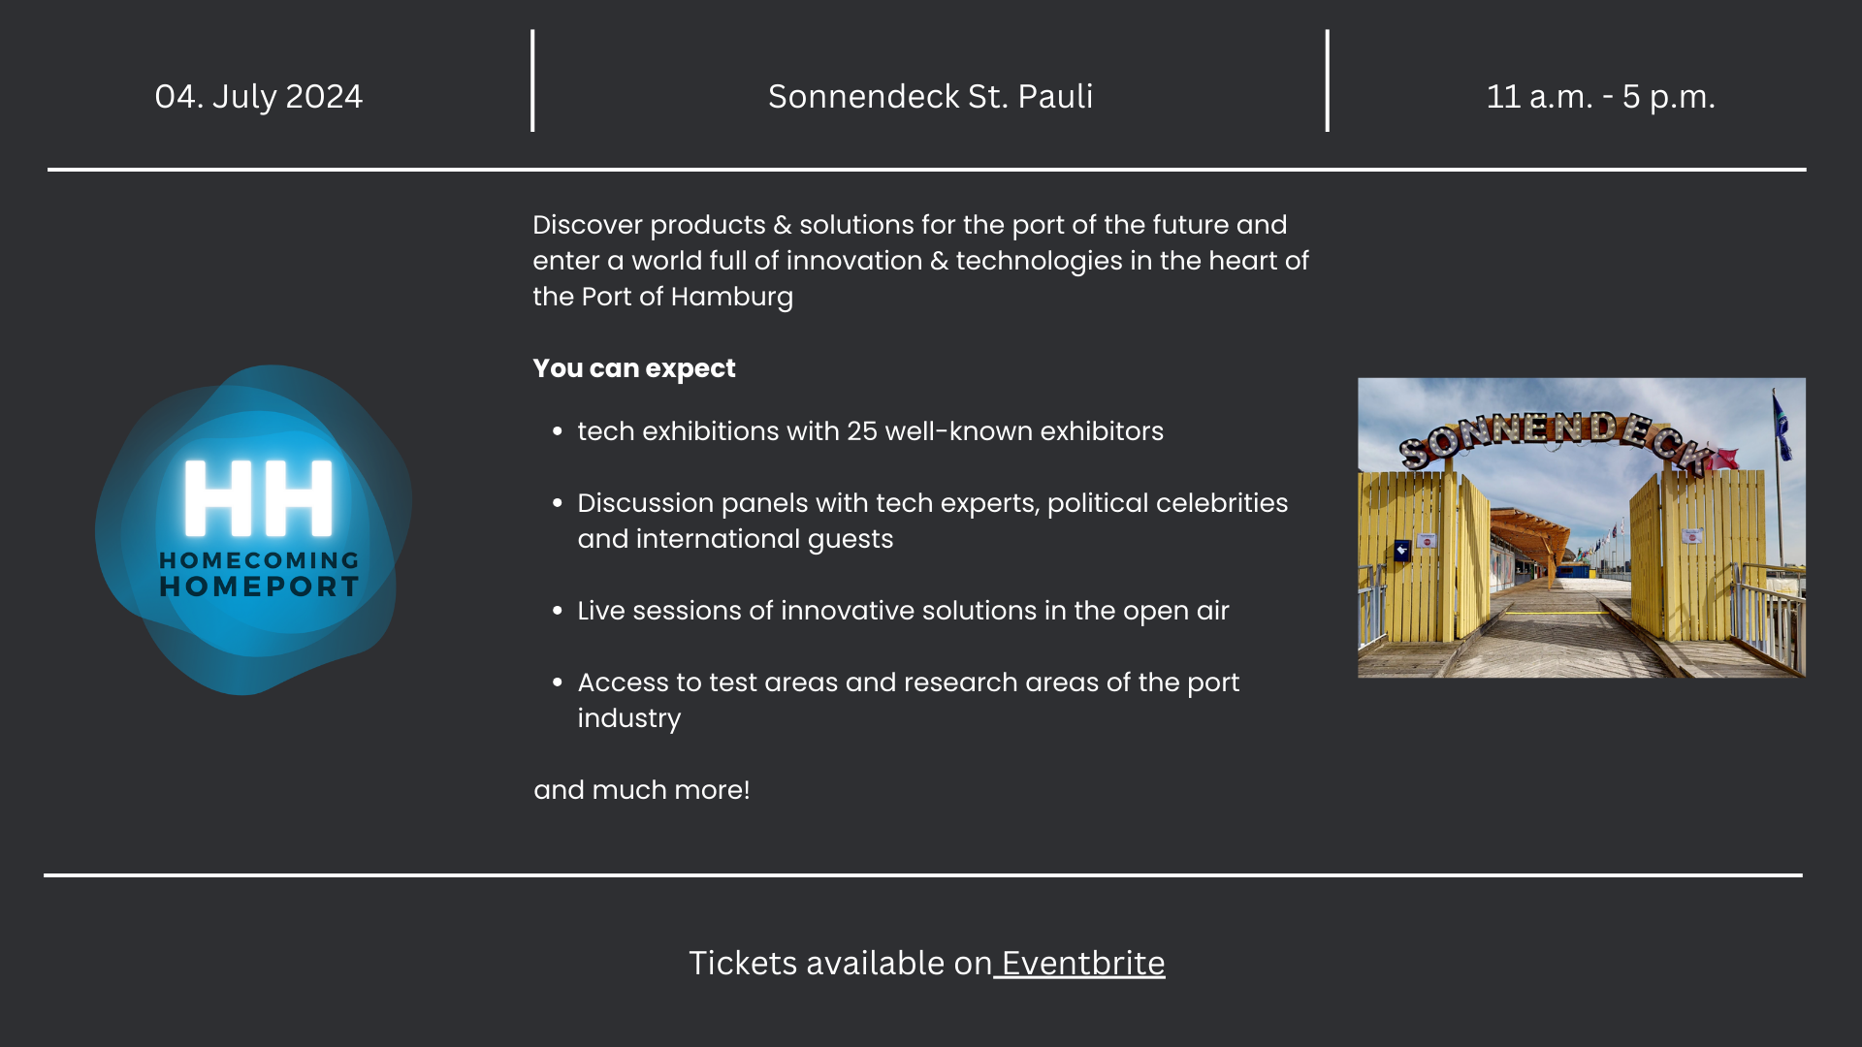
Task: Click the horizontal line below the header row
Action: [926, 170]
